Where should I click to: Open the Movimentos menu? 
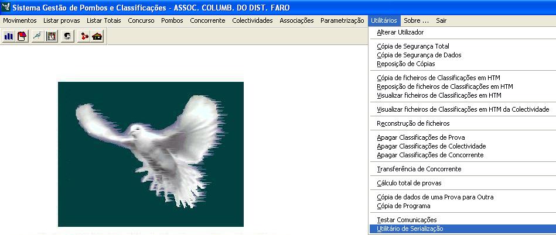point(20,20)
